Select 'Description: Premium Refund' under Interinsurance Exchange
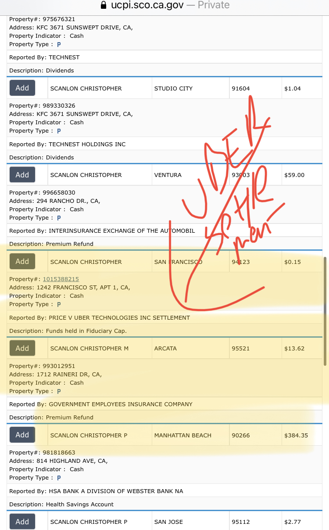 pos(51,244)
